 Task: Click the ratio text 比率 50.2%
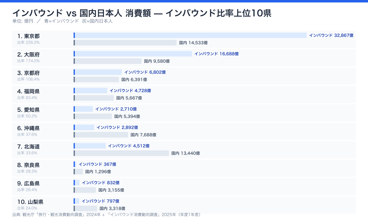[x=27, y=116]
